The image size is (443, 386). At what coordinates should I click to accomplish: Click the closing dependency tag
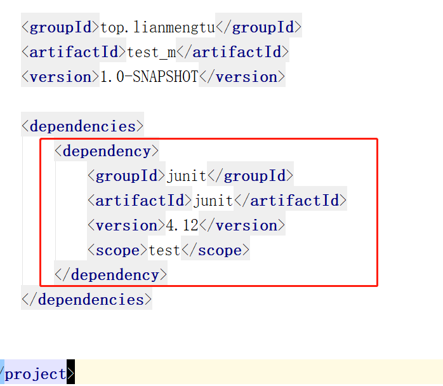(x=110, y=275)
